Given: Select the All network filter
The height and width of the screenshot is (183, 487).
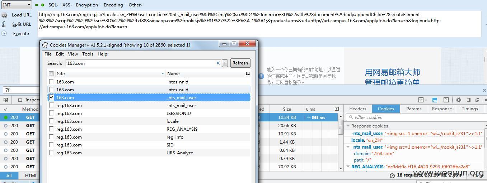Looking at the screenshot, I should click(9, 175).
